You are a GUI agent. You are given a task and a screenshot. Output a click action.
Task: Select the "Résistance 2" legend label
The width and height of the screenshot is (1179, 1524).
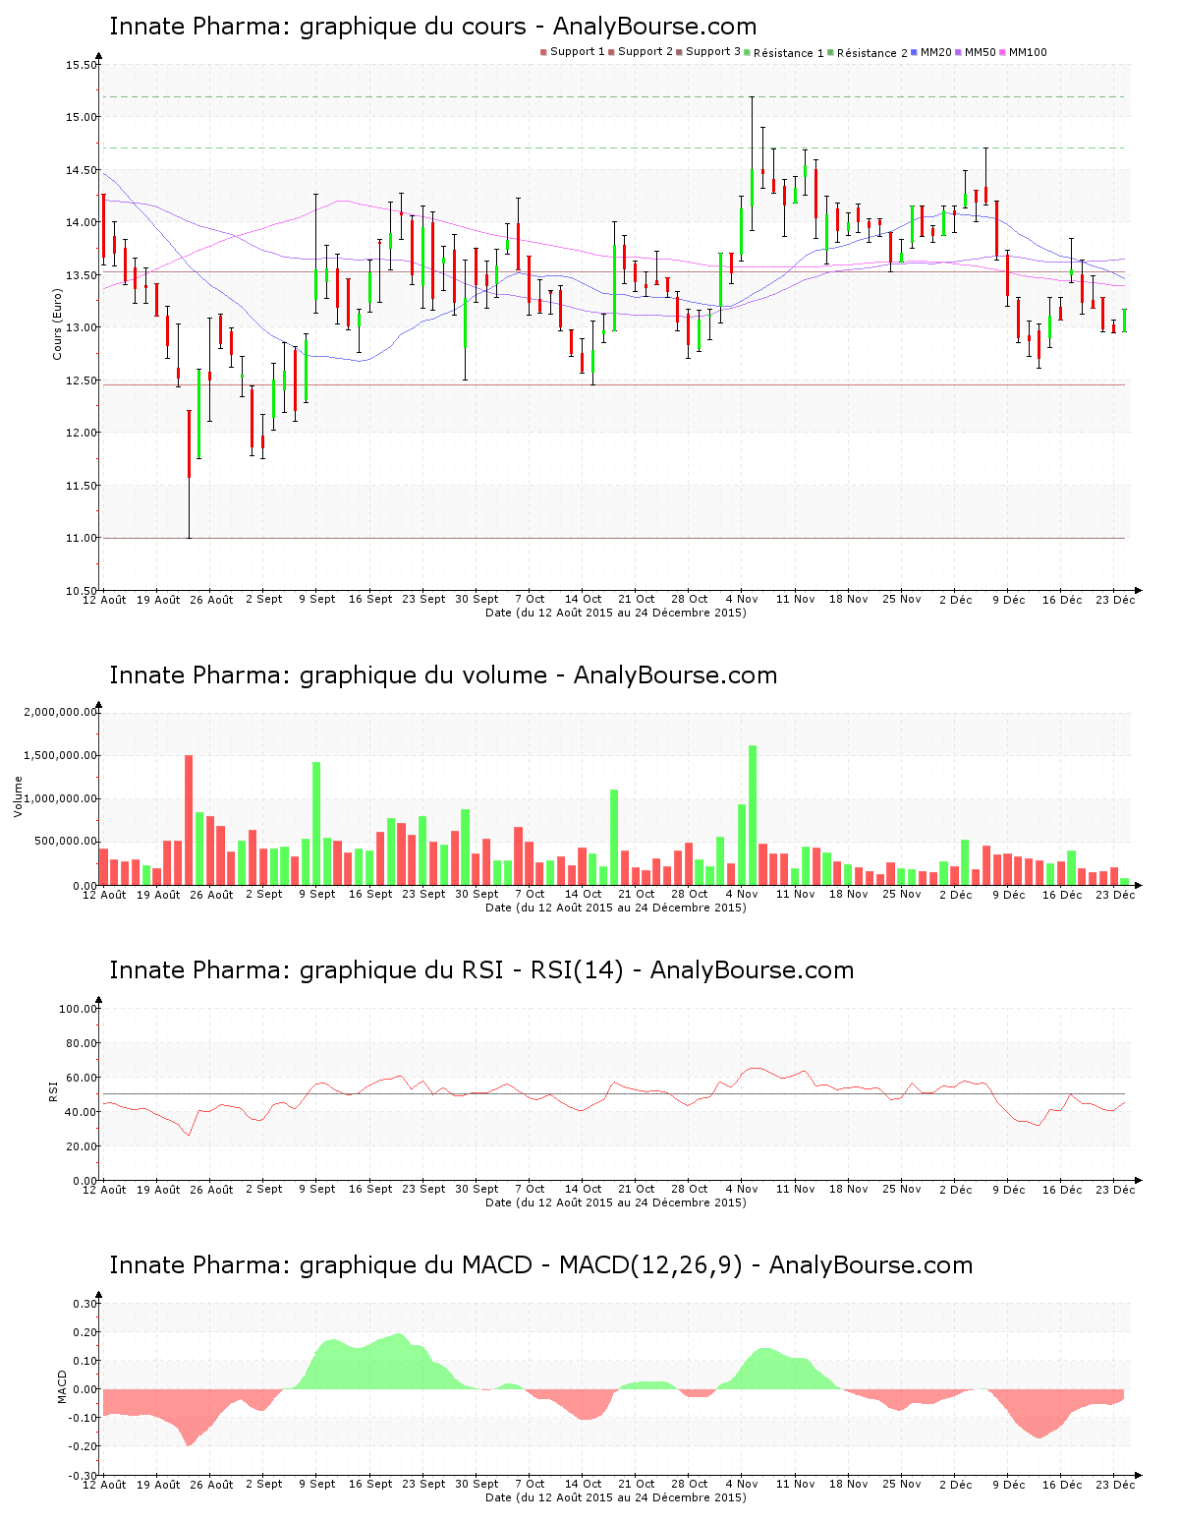point(872,53)
